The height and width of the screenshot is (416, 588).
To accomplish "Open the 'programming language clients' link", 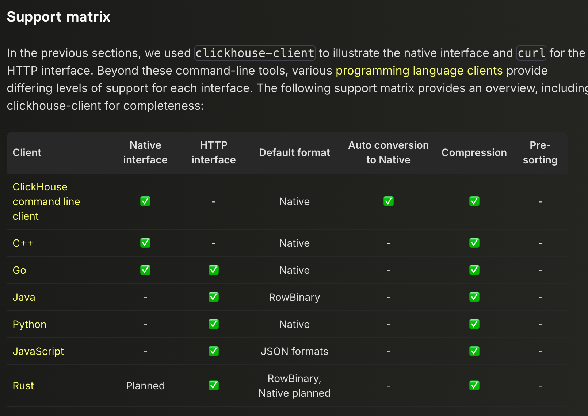I will pyautogui.click(x=419, y=71).
